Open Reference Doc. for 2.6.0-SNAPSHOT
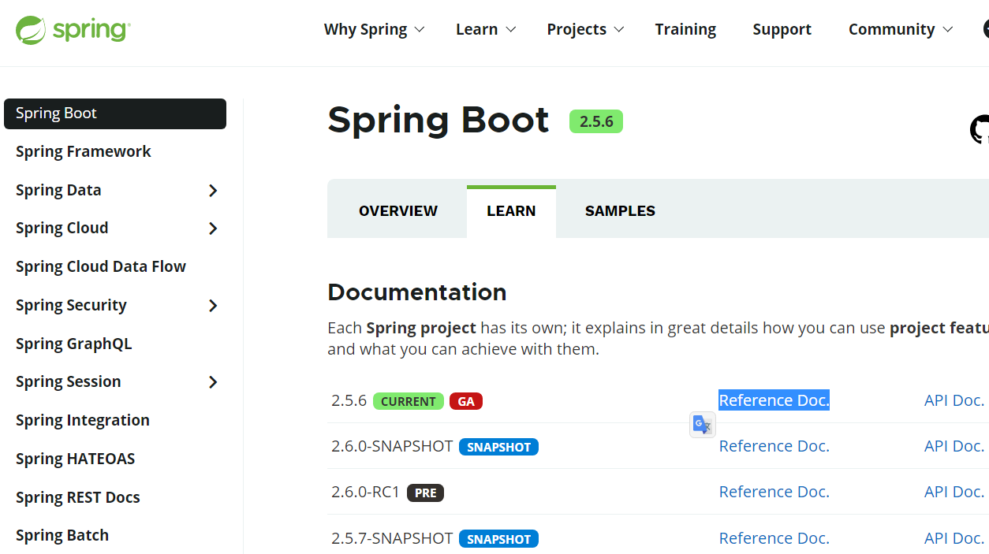This screenshot has width=989, height=554. coord(774,446)
